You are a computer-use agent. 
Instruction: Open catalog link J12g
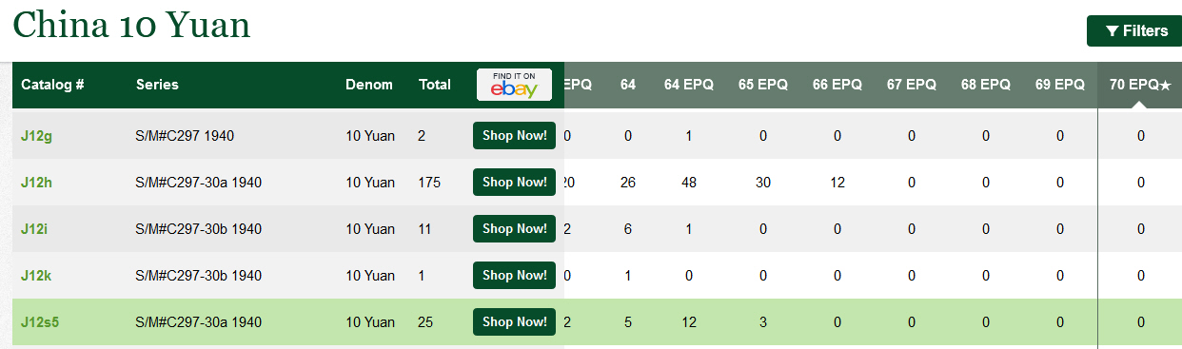(37, 136)
